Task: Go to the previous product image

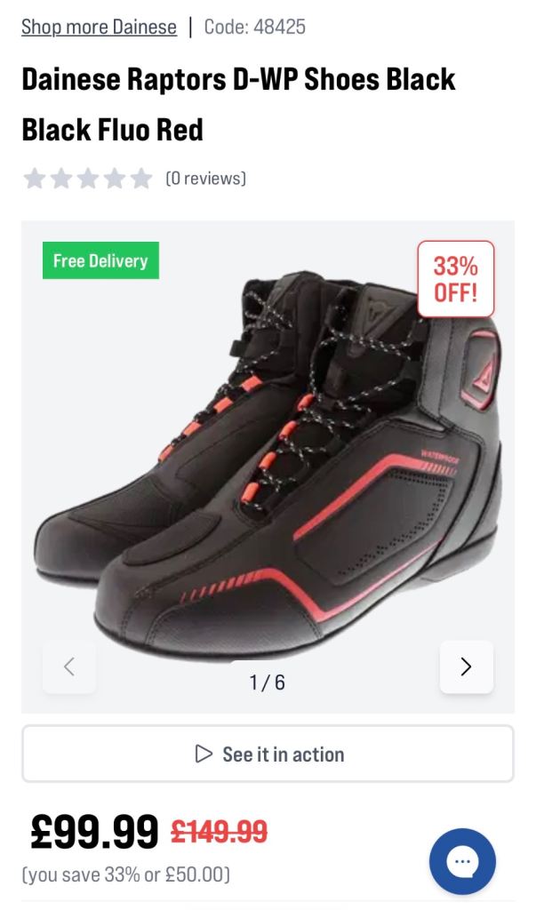Action: point(69,667)
